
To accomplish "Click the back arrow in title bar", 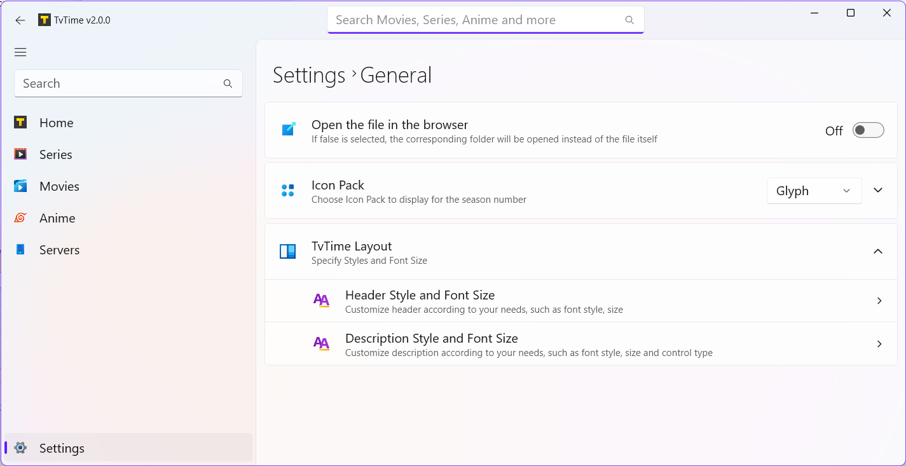I will tap(20, 20).
